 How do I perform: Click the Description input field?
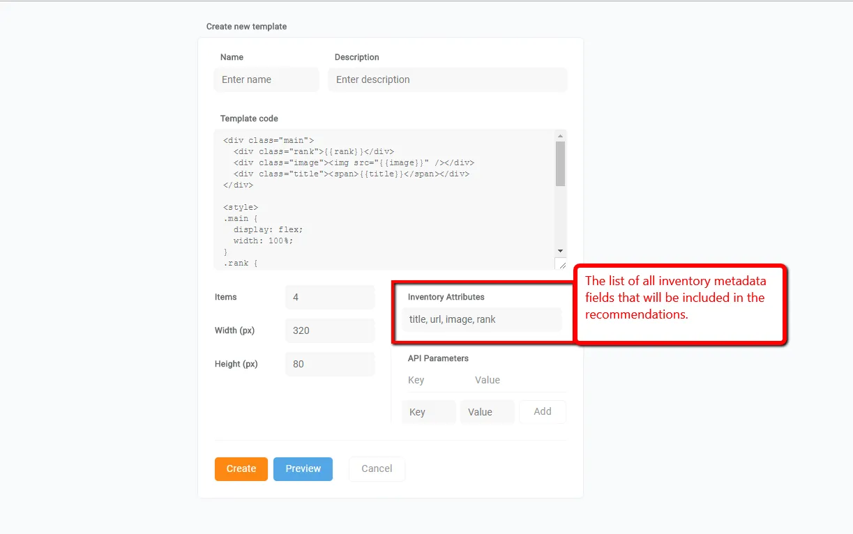[448, 79]
